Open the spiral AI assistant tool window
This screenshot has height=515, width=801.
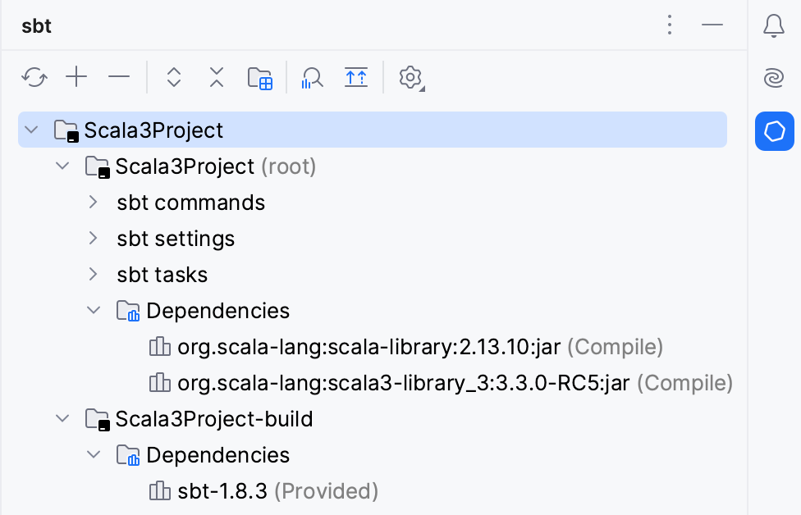(774, 79)
